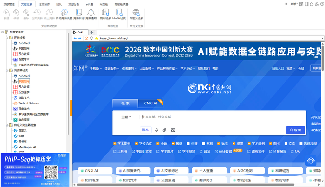Open the PhIP-Seq抗体组学 advertisement banner
The width and height of the screenshot is (325, 187).
35,169
